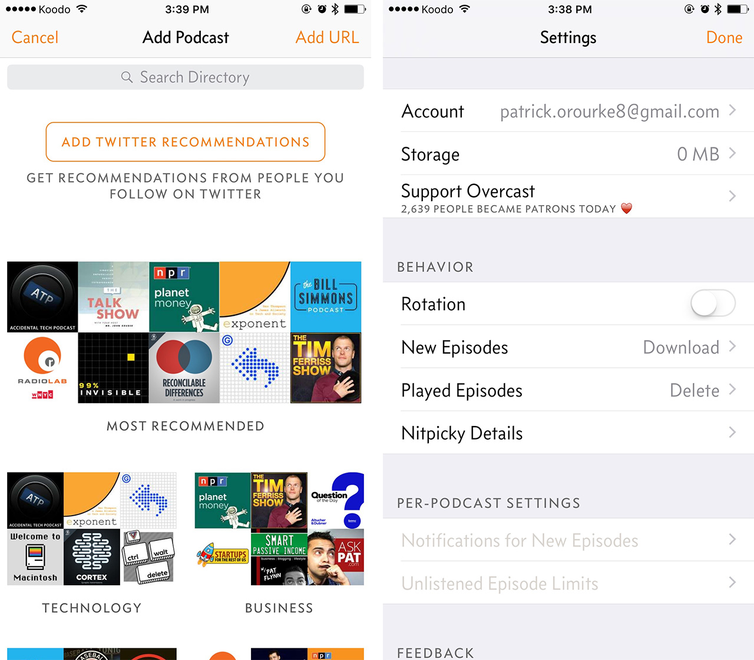Screen dimensions: 754x660
Task: Click the Search Directory field
Action: click(186, 77)
